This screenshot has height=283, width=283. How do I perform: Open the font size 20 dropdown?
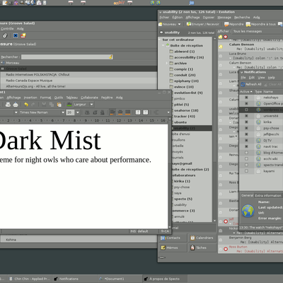click(78, 112)
